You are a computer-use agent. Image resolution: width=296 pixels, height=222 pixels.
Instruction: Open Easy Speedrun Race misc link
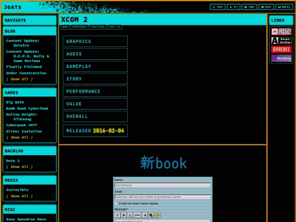(x=26, y=219)
